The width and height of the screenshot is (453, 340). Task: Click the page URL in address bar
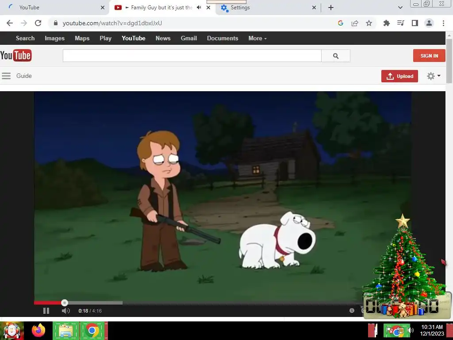pos(112,23)
